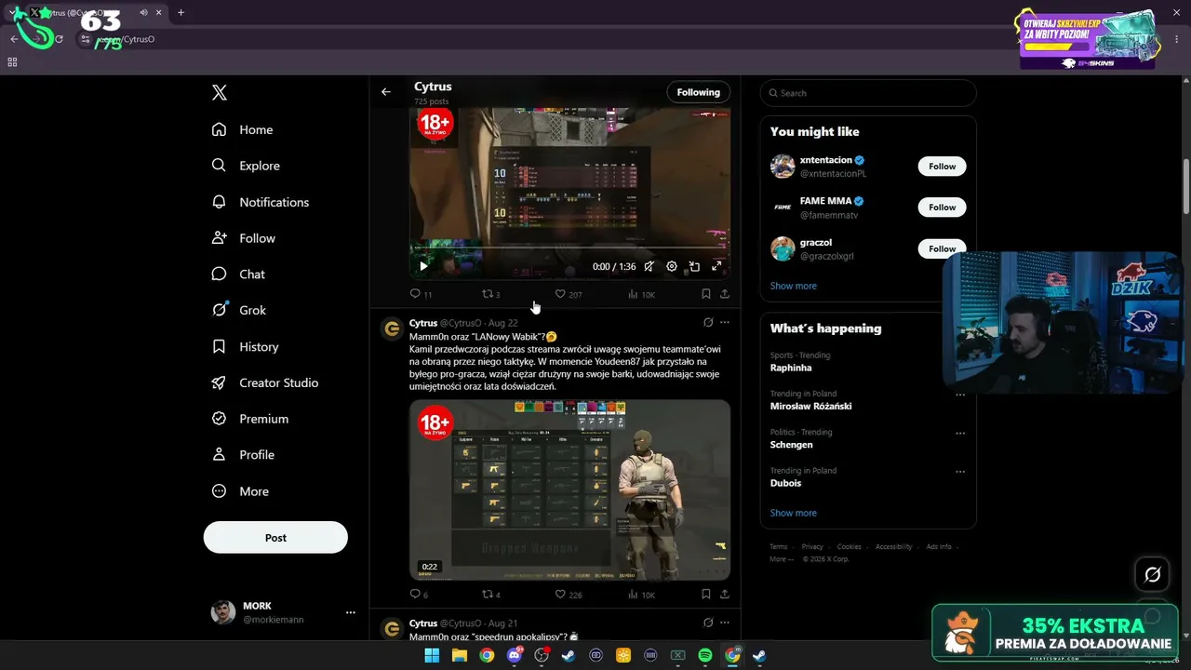This screenshot has width=1191, height=670.
Task: Open options for the Mirosław Różański trend
Action: point(960,395)
